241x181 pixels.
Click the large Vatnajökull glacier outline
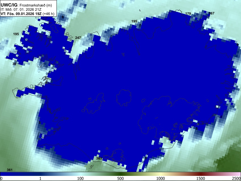coord(170,118)
